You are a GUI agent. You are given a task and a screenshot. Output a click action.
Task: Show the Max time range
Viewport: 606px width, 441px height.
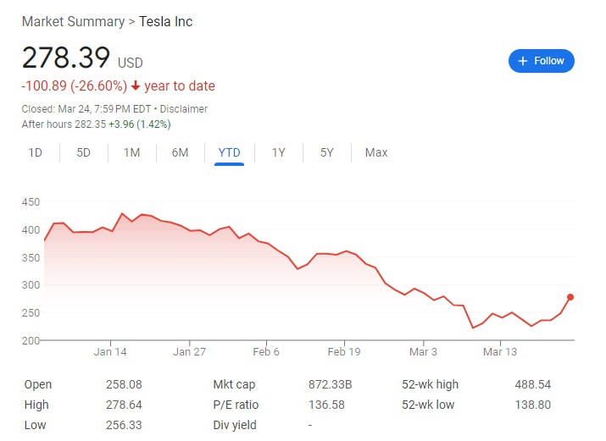point(376,153)
